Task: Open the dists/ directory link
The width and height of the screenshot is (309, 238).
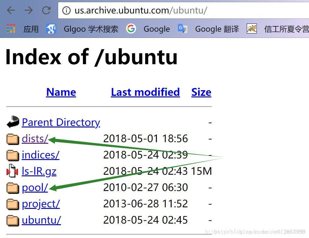Action: point(35,138)
